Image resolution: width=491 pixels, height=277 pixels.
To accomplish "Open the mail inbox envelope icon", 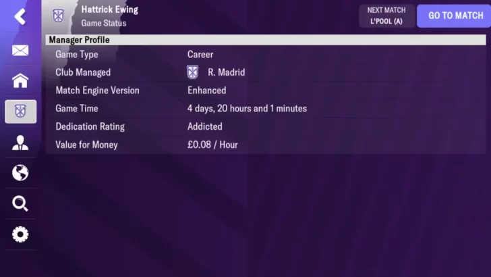I will (x=20, y=50).
